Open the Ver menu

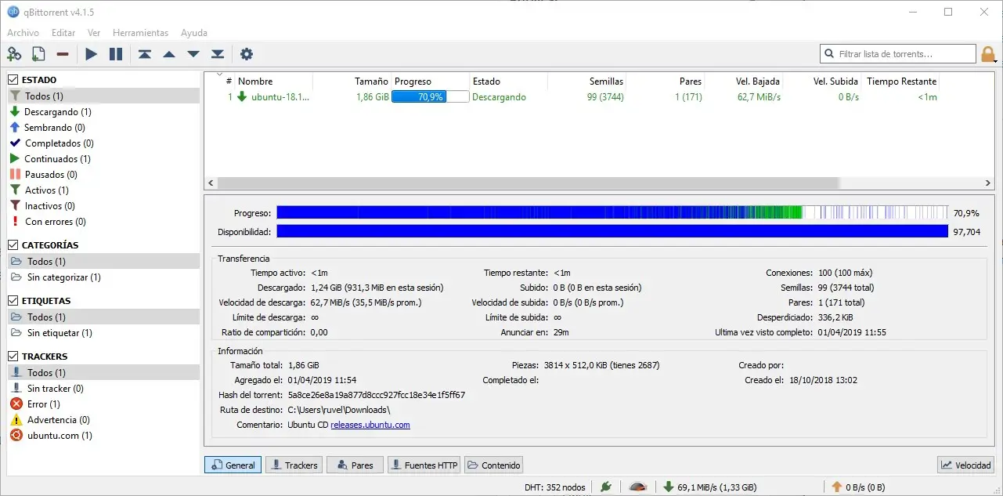94,33
